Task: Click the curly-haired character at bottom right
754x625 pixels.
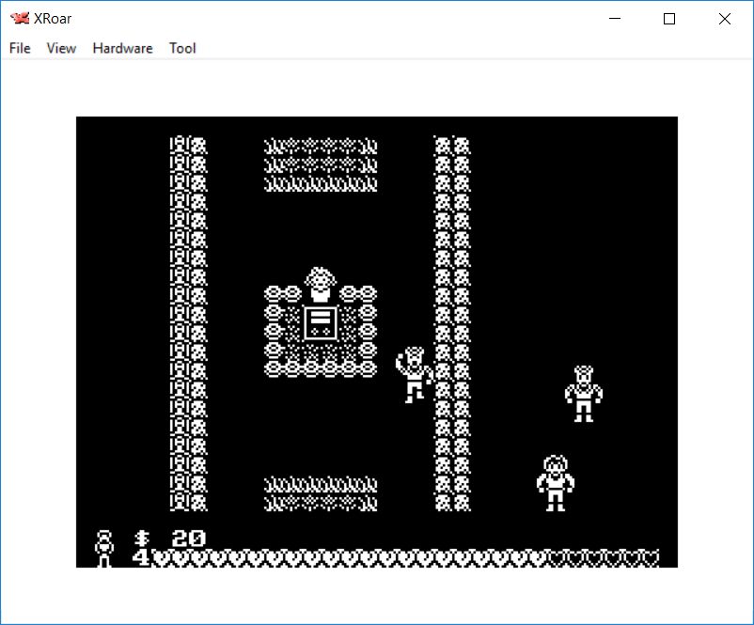Action: point(555,482)
